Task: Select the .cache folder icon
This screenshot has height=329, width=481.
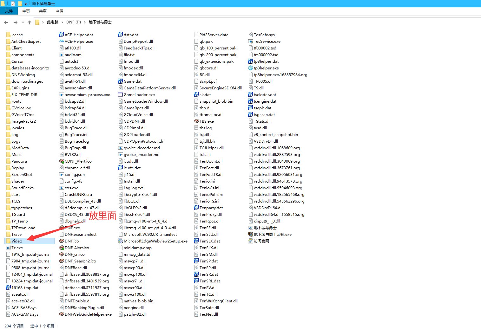Action: (8, 35)
